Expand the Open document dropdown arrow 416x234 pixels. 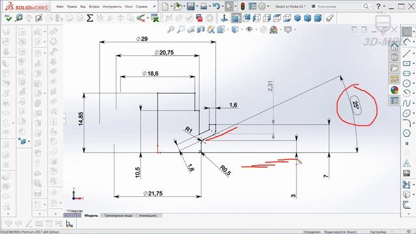pos(184,6)
